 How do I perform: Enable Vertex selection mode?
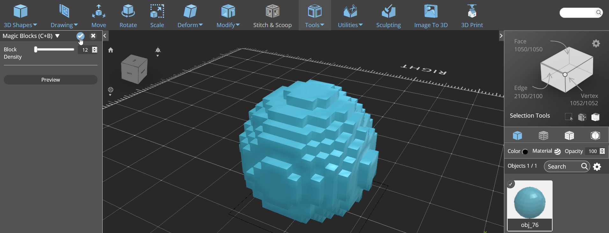pos(584,99)
